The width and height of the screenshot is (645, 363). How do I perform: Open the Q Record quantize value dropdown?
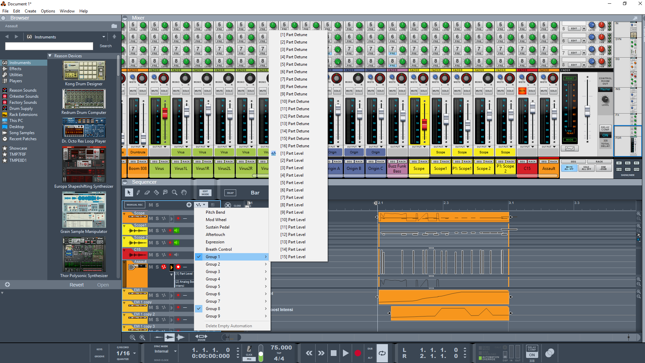[134, 353]
